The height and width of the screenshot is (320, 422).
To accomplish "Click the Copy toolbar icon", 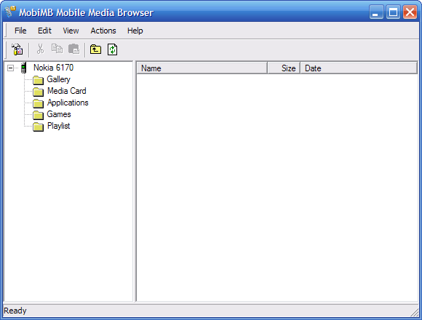I will click(x=57, y=49).
